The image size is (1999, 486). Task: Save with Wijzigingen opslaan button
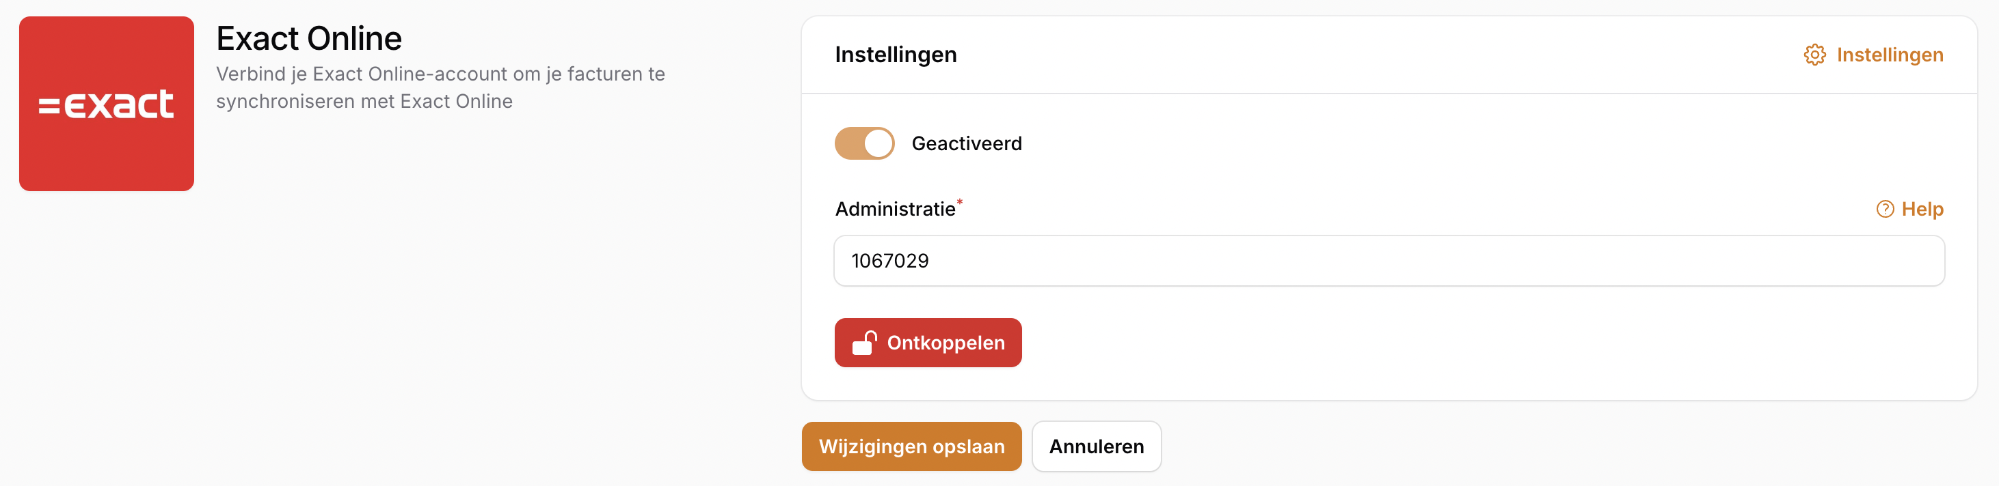[x=911, y=446]
